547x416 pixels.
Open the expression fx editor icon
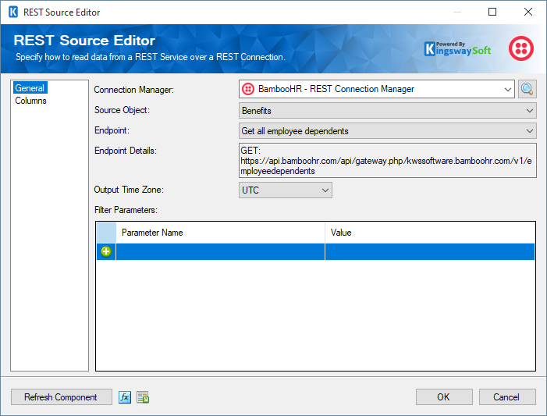(x=125, y=397)
